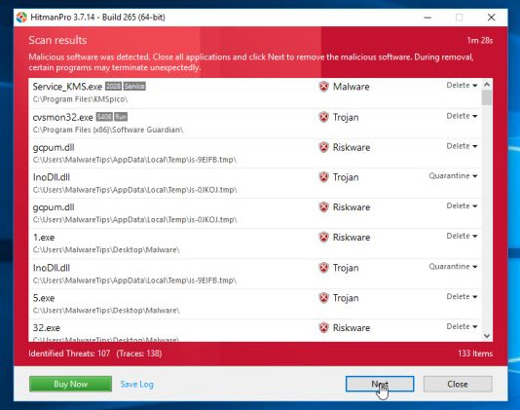Click the Save Log link
Viewport: 520px width, 410px height.
(x=137, y=384)
